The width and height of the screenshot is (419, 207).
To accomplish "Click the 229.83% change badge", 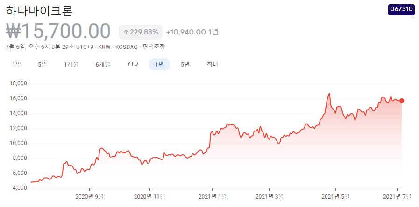I will click(140, 32).
